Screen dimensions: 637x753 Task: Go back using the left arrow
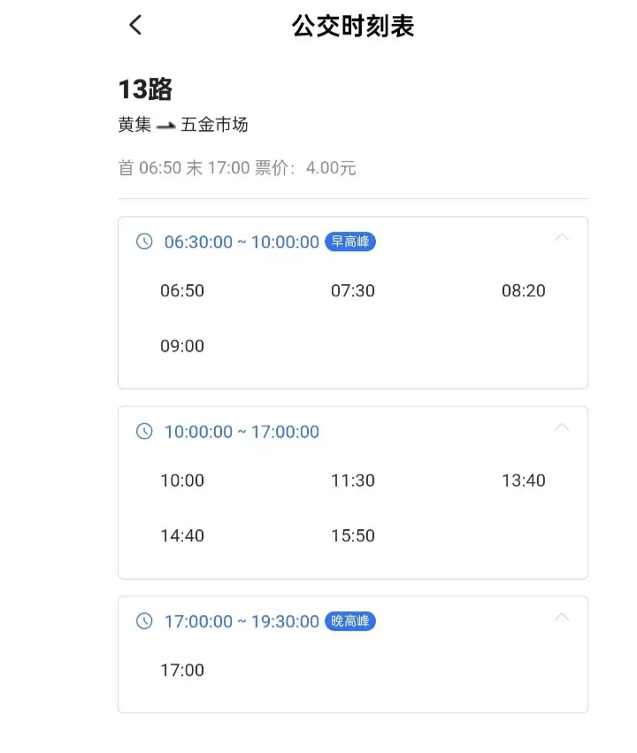135,25
